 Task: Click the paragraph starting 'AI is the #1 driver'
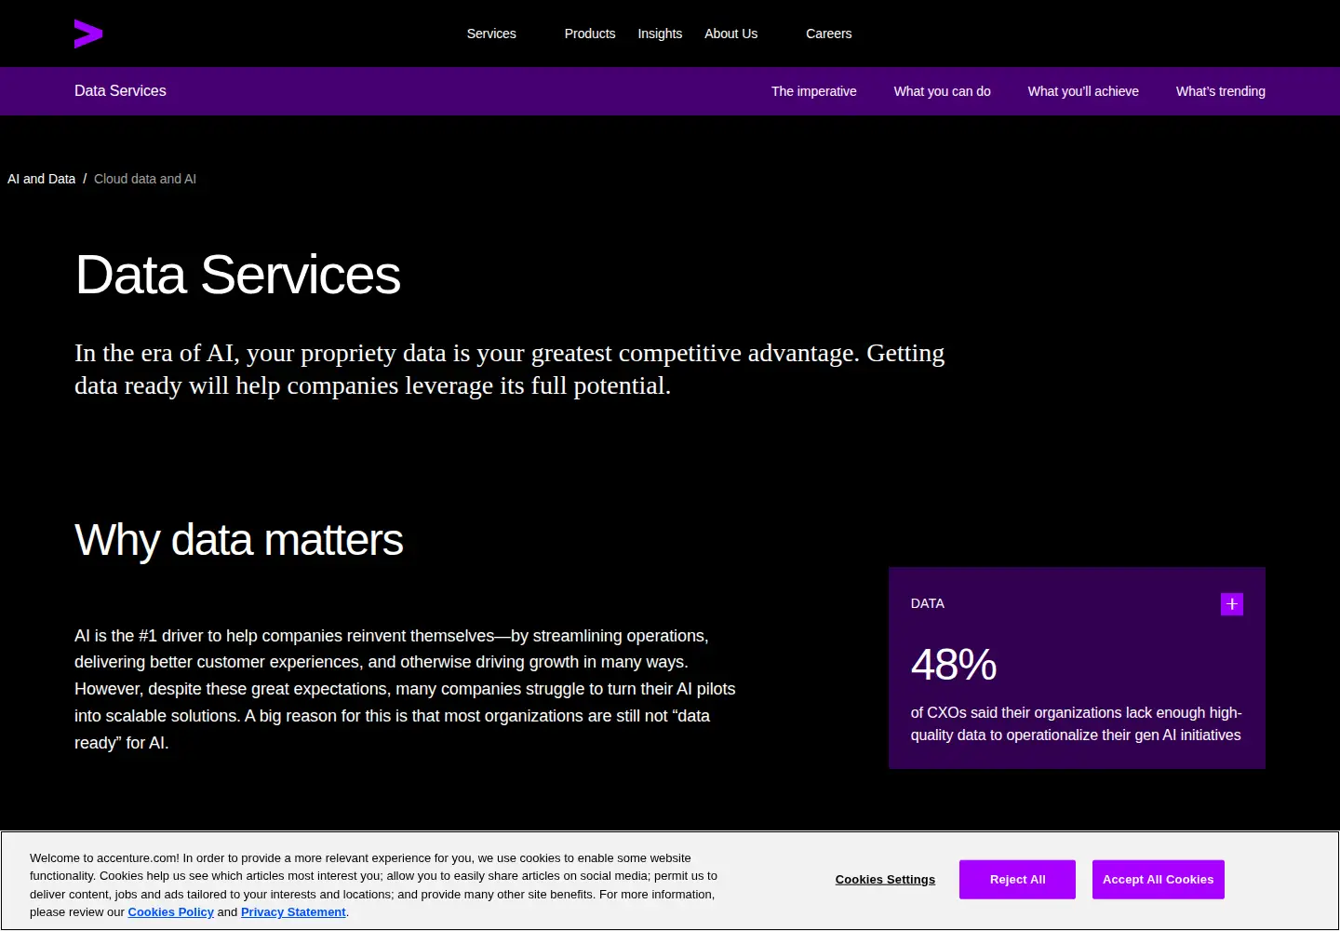405,689
